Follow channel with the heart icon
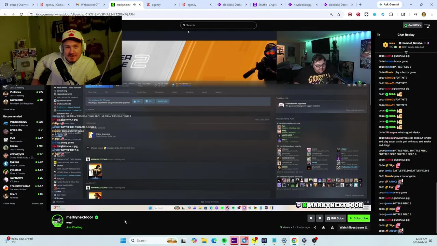 click(x=320, y=218)
